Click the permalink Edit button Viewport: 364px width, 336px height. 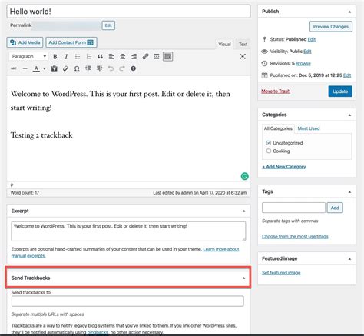(x=108, y=25)
